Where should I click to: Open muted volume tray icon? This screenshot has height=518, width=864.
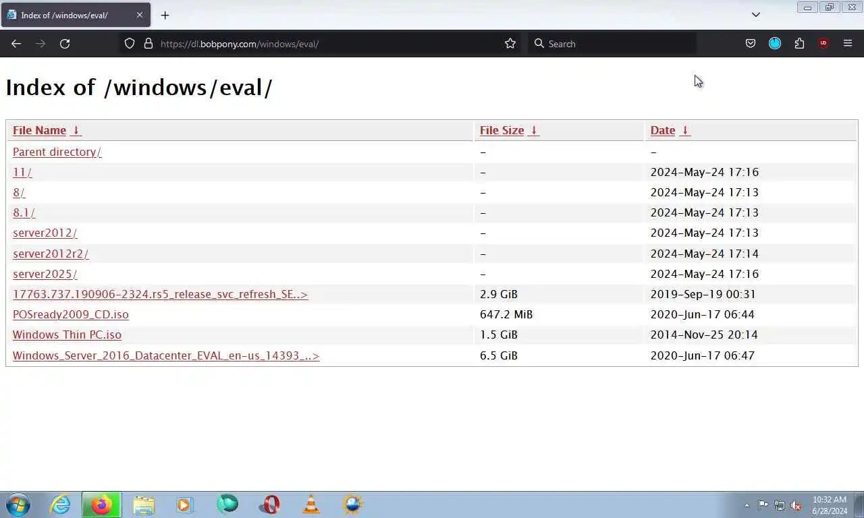(x=796, y=505)
